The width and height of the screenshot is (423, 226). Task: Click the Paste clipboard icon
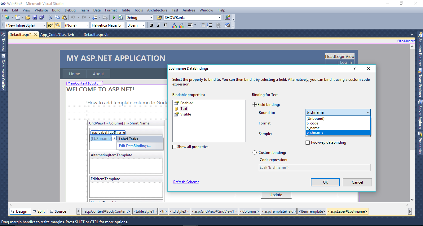click(64, 18)
